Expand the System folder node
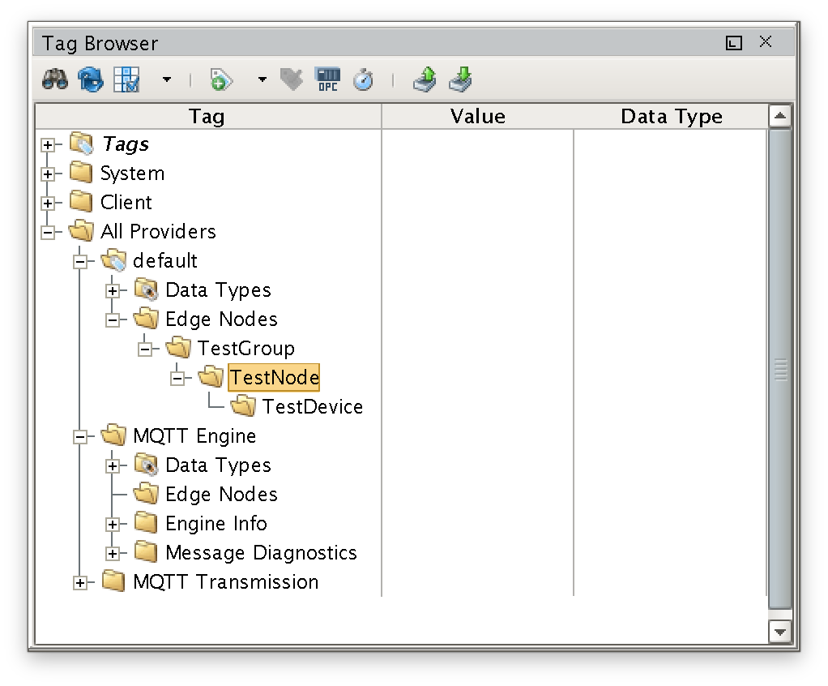The height and width of the screenshot is (686, 828). tap(48, 174)
